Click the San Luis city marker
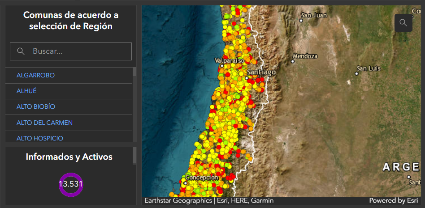The image size is (425, 208). point(357,73)
